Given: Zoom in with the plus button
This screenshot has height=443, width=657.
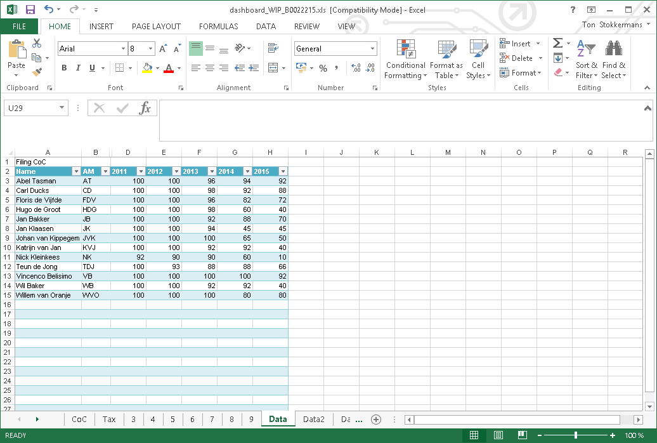Looking at the screenshot, I should click(x=613, y=435).
